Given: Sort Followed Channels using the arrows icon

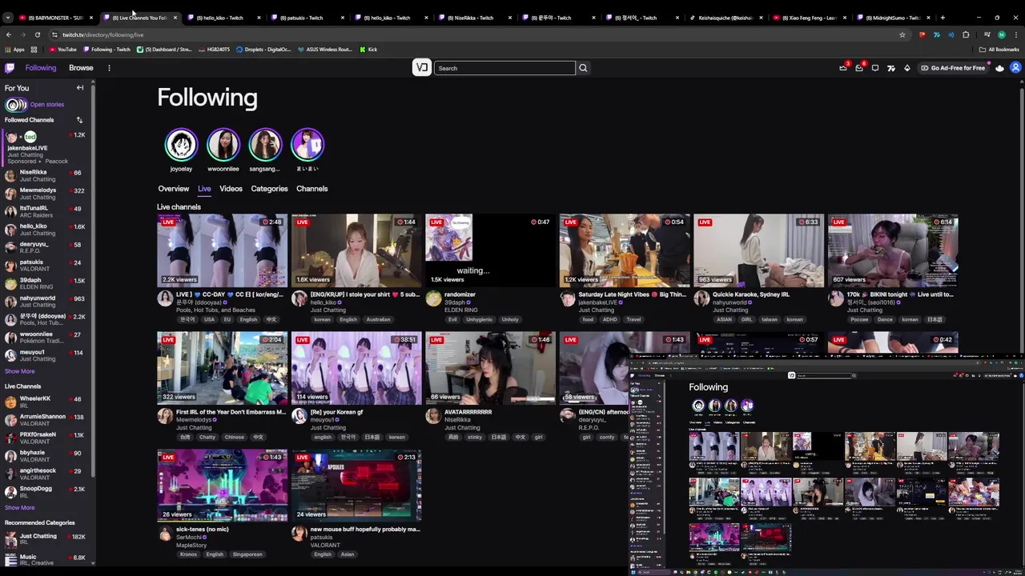Looking at the screenshot, I should pyautogui.click(x=79, y=120).
